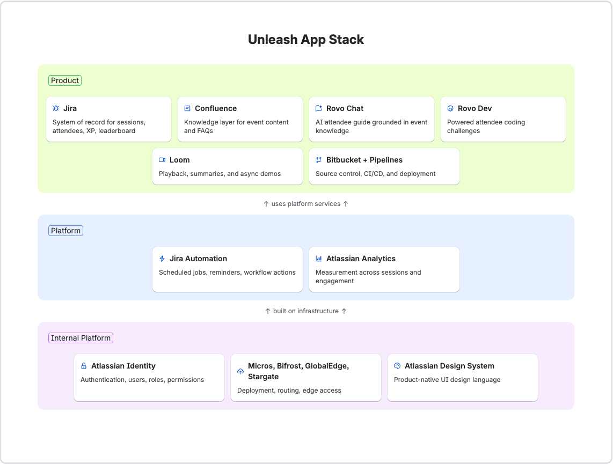Screen dimensions: 613x464
Task: Select the Internal Platform layer tag
Action: tap(81, 338)
